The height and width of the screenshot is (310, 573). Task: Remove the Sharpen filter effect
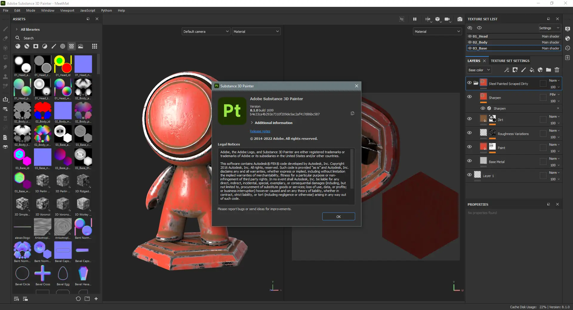[x=558, y=108]
